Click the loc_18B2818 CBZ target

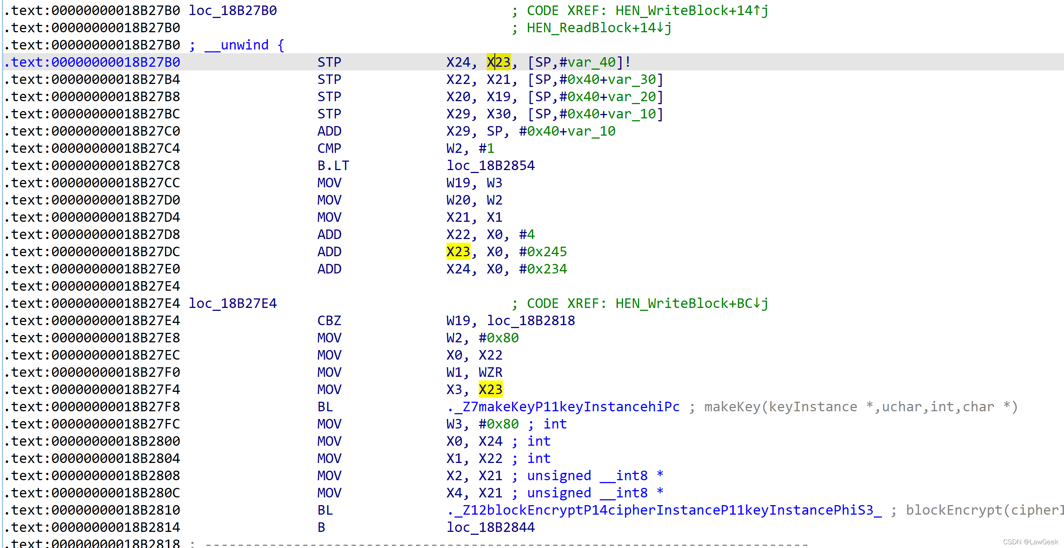click(x=531, y=320)
